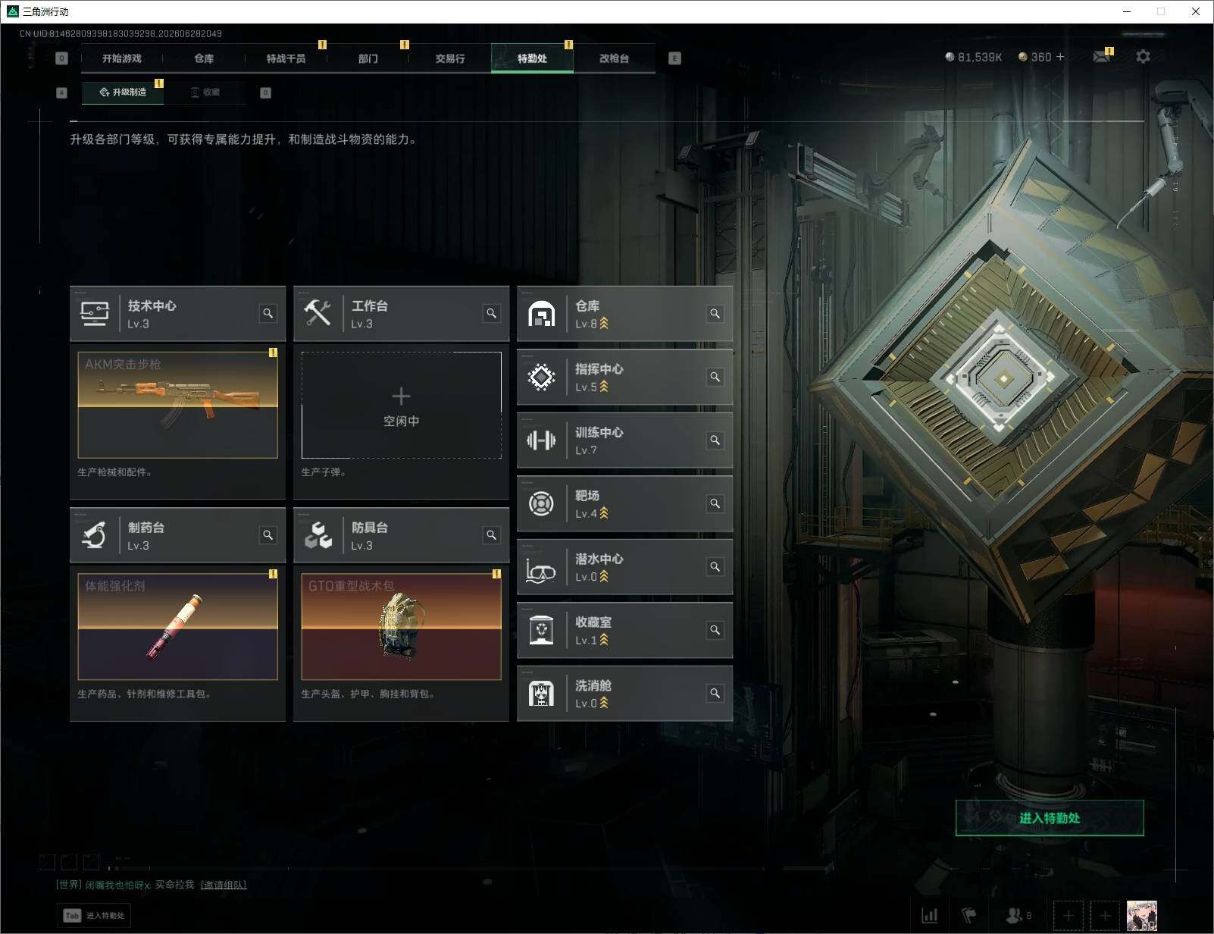Open the mail envelope icon

coord(1101,57)
